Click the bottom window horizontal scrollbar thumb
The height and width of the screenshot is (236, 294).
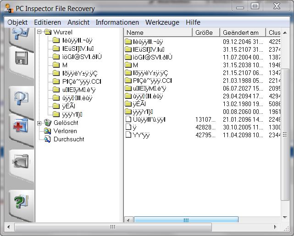point(113,227)
